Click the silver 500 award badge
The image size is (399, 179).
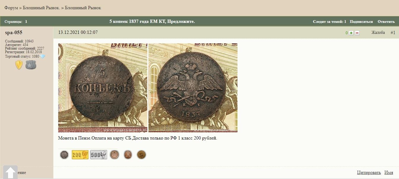coord(99,155)
